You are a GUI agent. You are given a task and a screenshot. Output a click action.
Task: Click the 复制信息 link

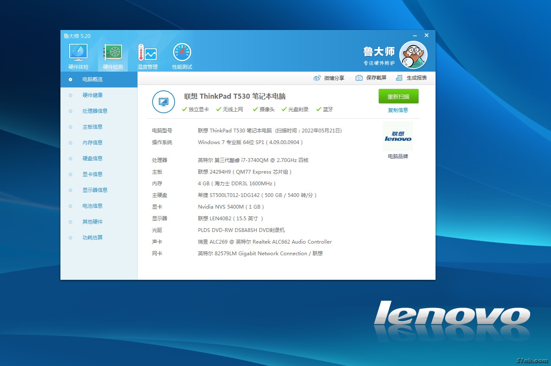click(398, 110)
